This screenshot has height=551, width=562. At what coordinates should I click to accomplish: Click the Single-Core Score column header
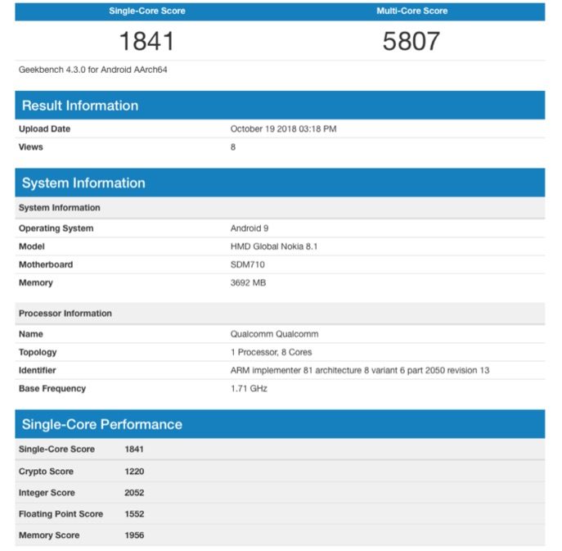tap(147, 11)
